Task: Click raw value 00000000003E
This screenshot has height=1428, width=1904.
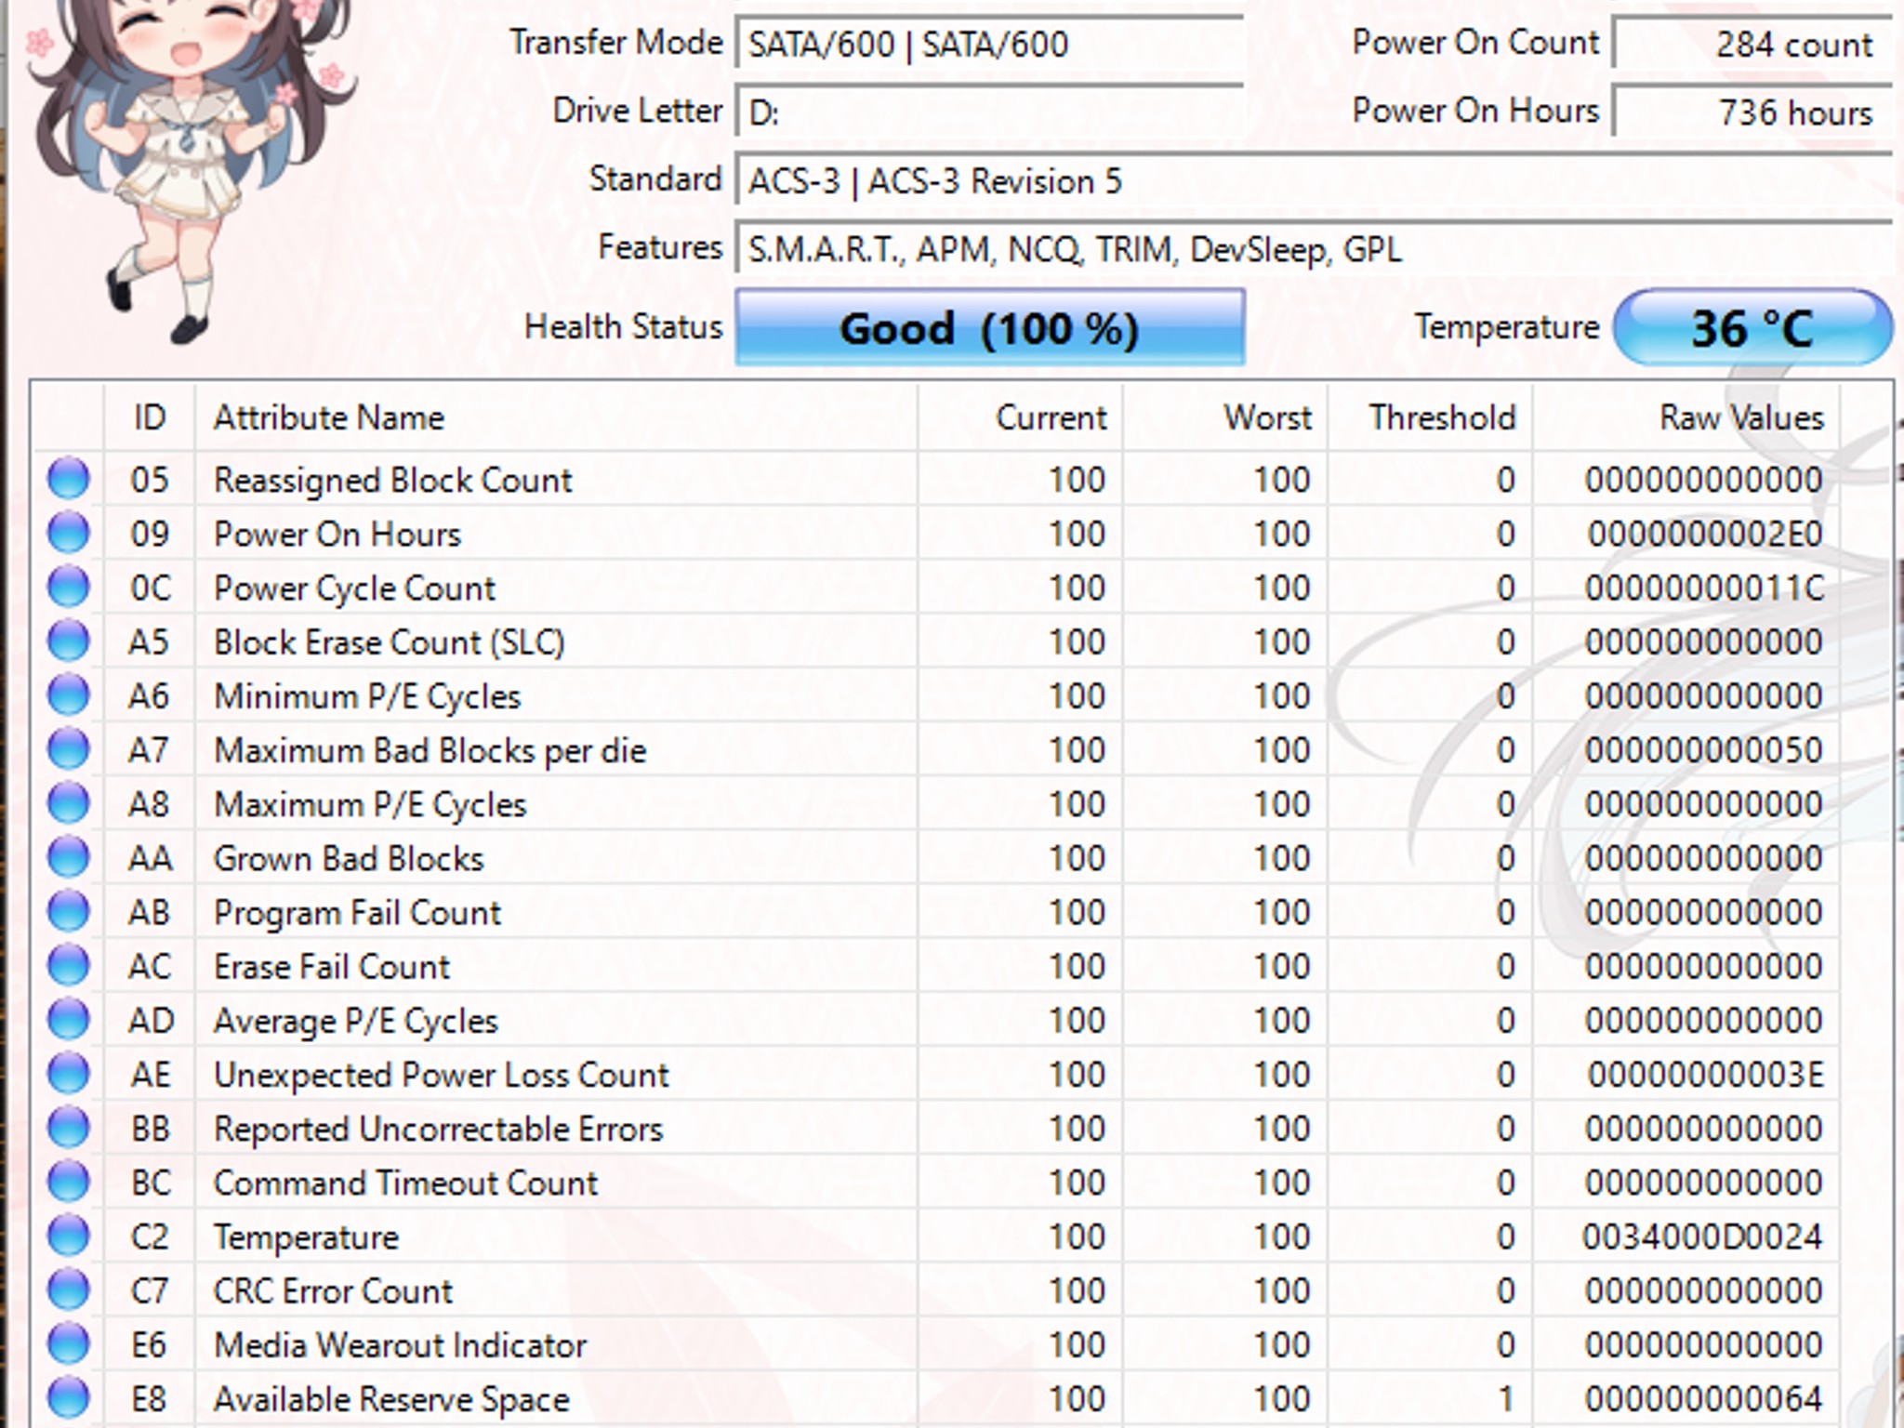Action: 1705,1075
